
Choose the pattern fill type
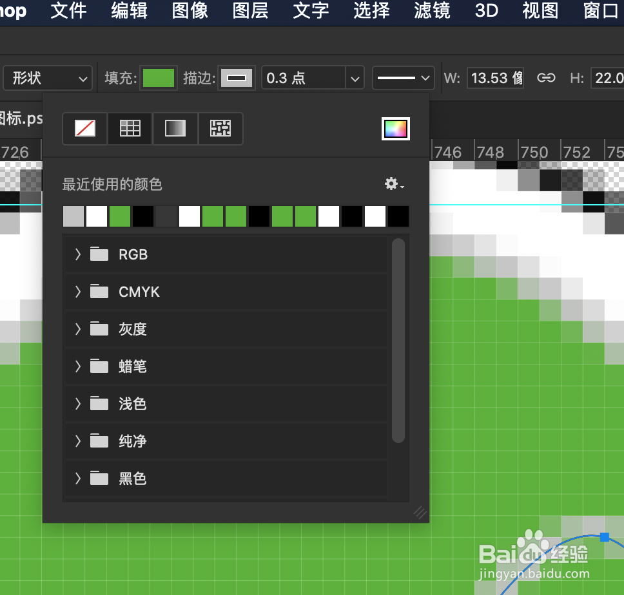click(x=220, y=128)
